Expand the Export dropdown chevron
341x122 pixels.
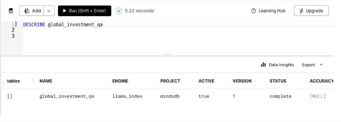tap(321, 65)
